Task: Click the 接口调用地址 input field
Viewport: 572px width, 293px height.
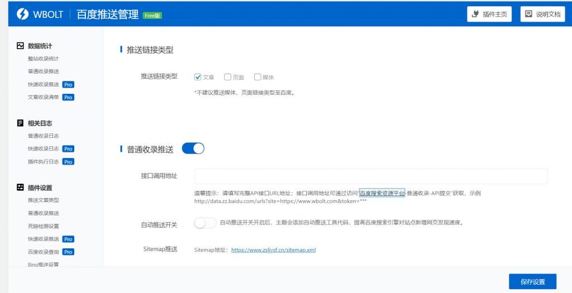Action: click(371, 176)
